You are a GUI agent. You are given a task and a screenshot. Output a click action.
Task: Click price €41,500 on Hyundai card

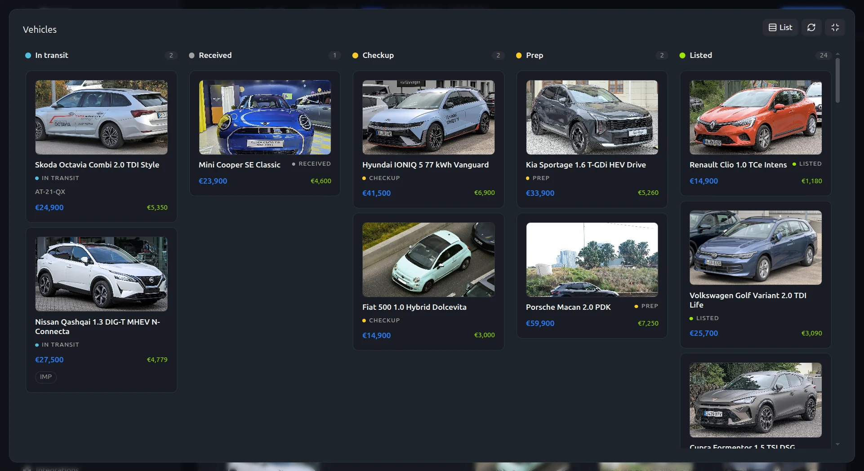(x=377, y=193)
